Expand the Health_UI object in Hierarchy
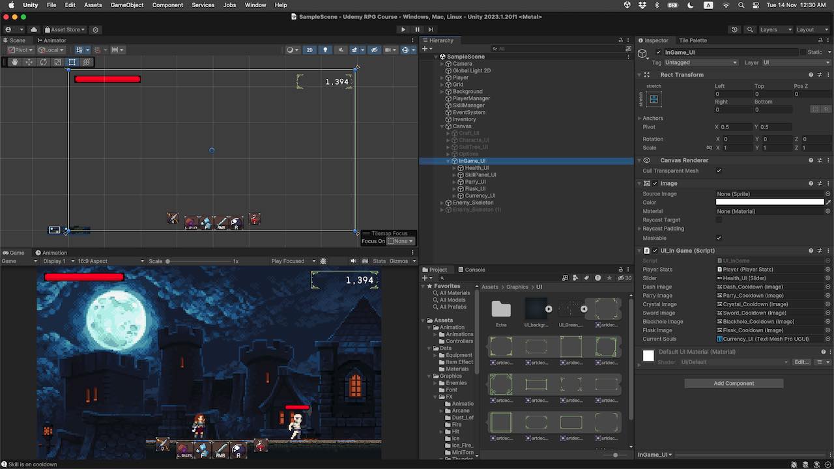The height and width of the screenshot is (469, 834). [x=454, y=168]
